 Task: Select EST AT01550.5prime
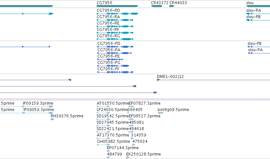pos(103,107)
